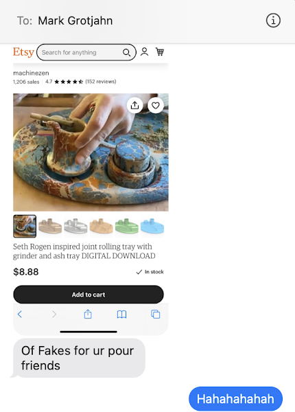The height and width of the screenshot is (412, 295).
Task: Open the machinezen shop link
Action: pyautogui.click(x=31, y=73)
